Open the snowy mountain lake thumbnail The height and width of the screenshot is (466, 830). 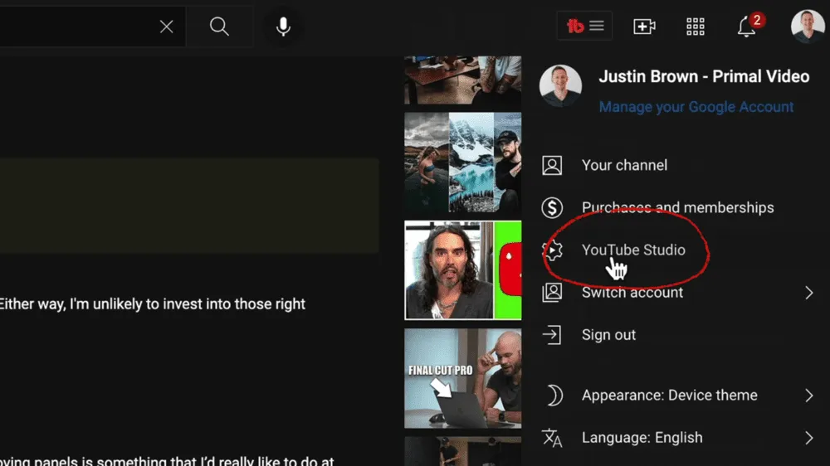(x=462, y=163)
